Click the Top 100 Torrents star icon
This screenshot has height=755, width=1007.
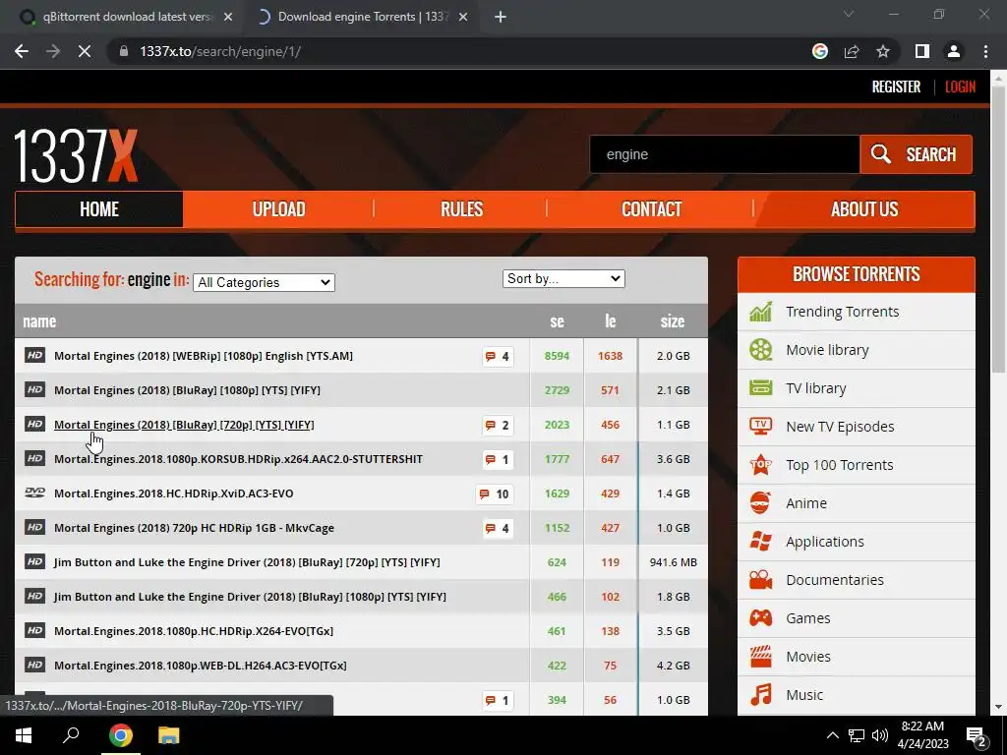[x=760, y=465]
